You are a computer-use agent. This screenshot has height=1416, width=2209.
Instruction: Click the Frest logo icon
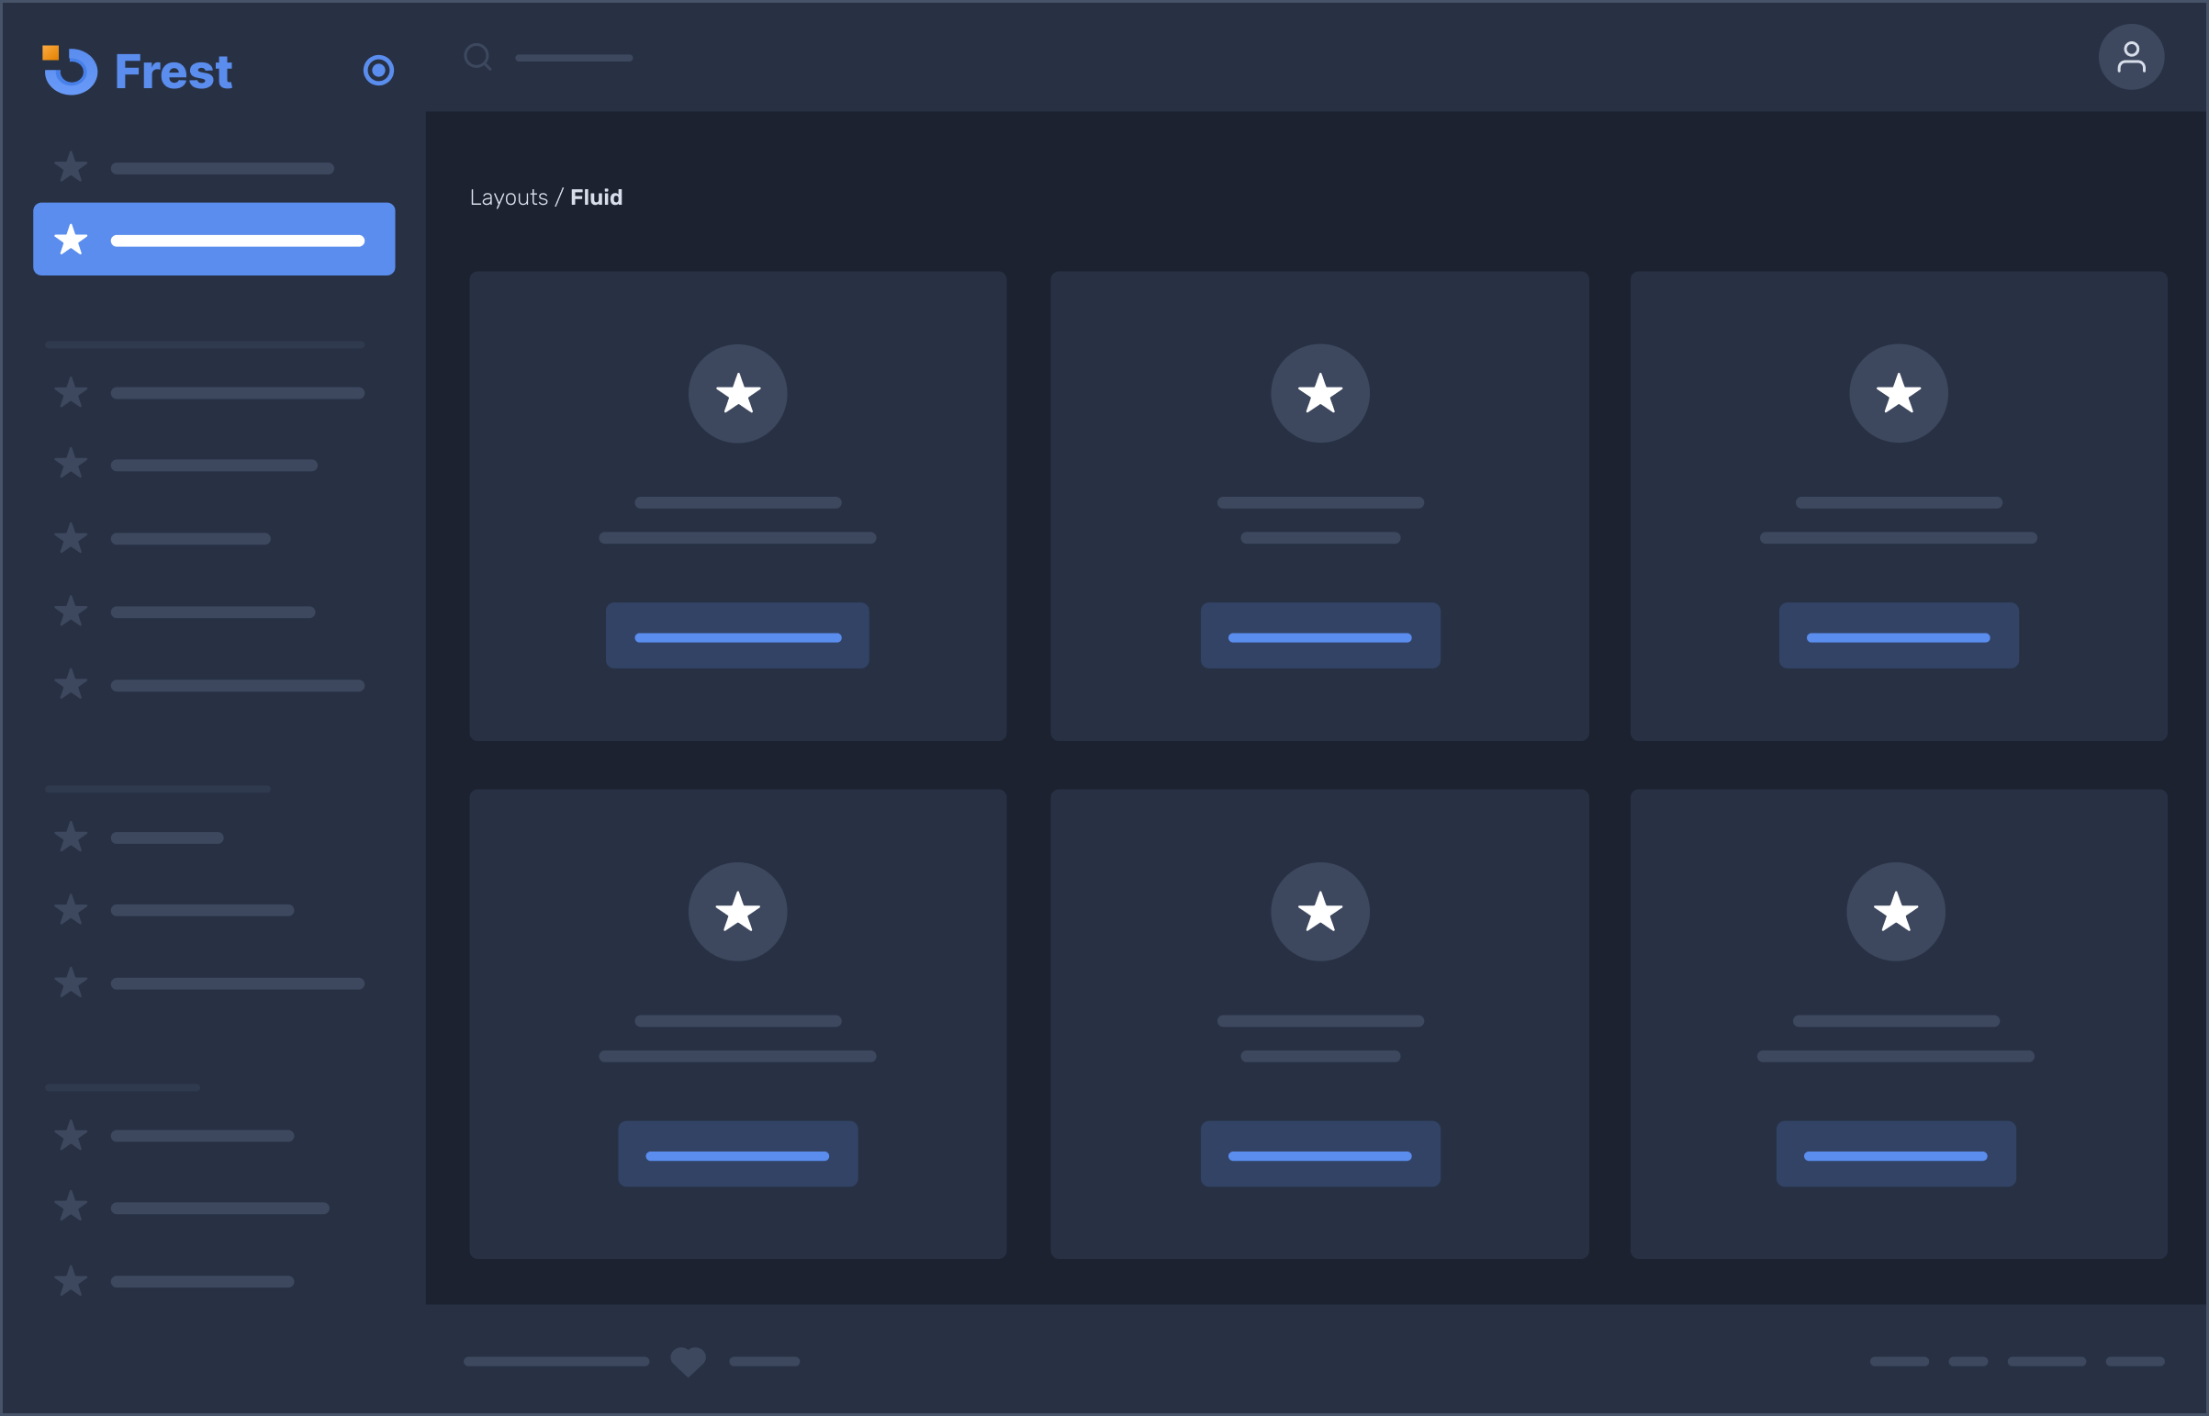(x=70, y=70)
